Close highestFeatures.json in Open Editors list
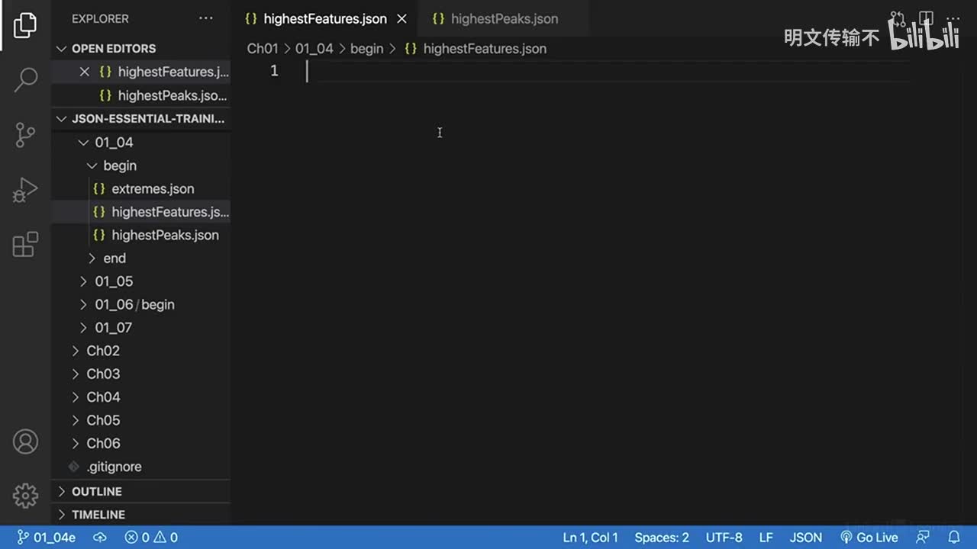977x549 pixels. pos(85,72)
